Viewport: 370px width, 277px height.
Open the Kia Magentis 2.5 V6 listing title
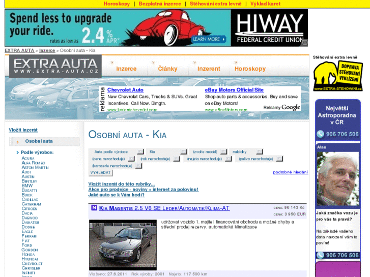[164, 208]
